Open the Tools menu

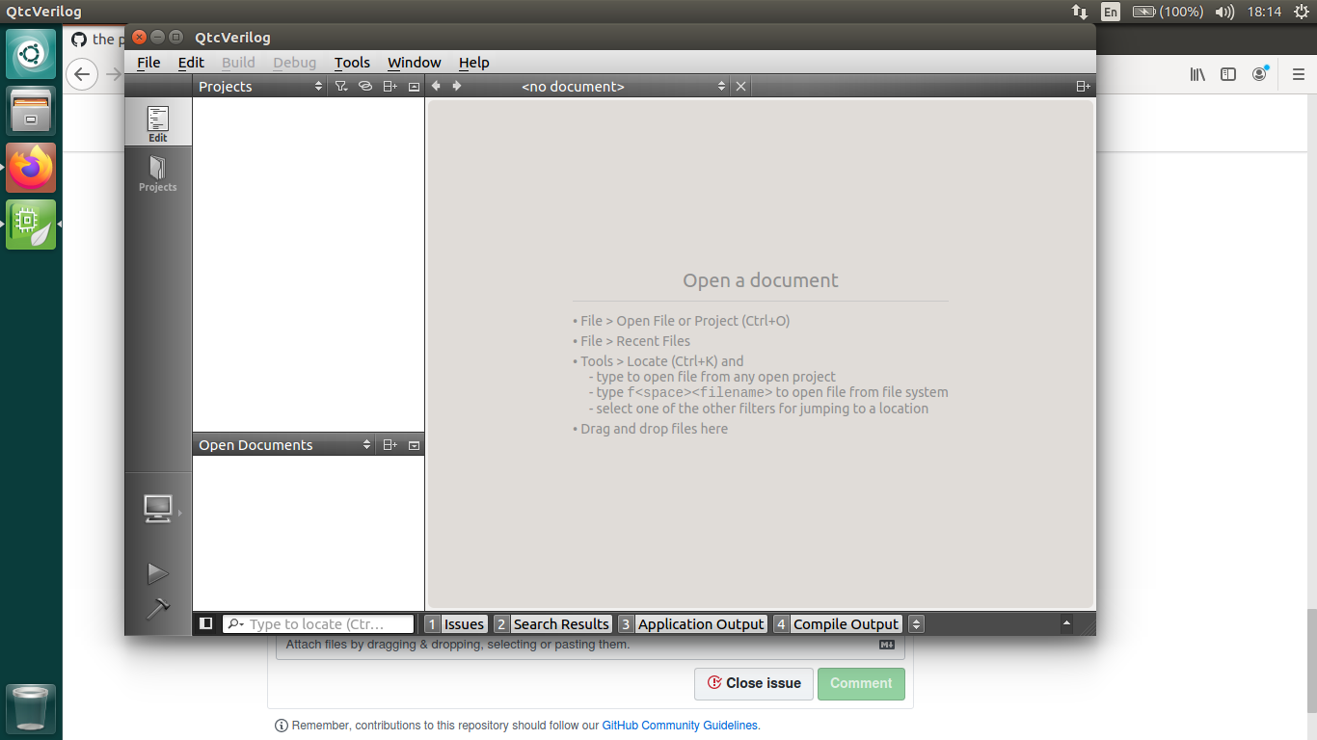coord(352,62)
